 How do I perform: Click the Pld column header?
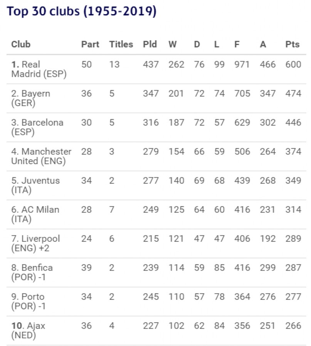point(150,44)
